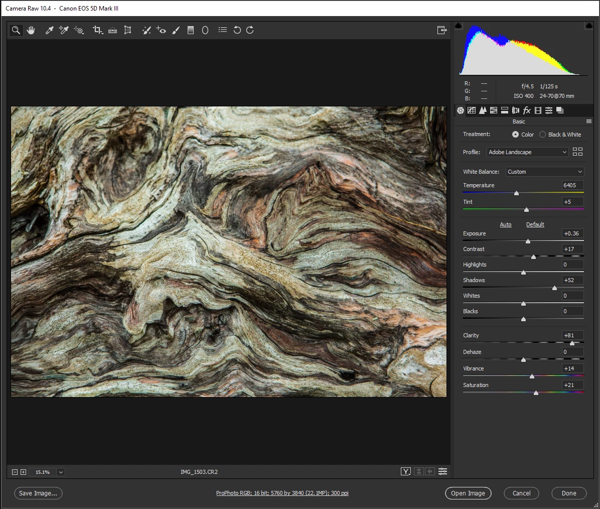This screenshot has height=509, width=600.
Task: Pick the White Balance eyedropper tool
Action: tap(49, 30)
